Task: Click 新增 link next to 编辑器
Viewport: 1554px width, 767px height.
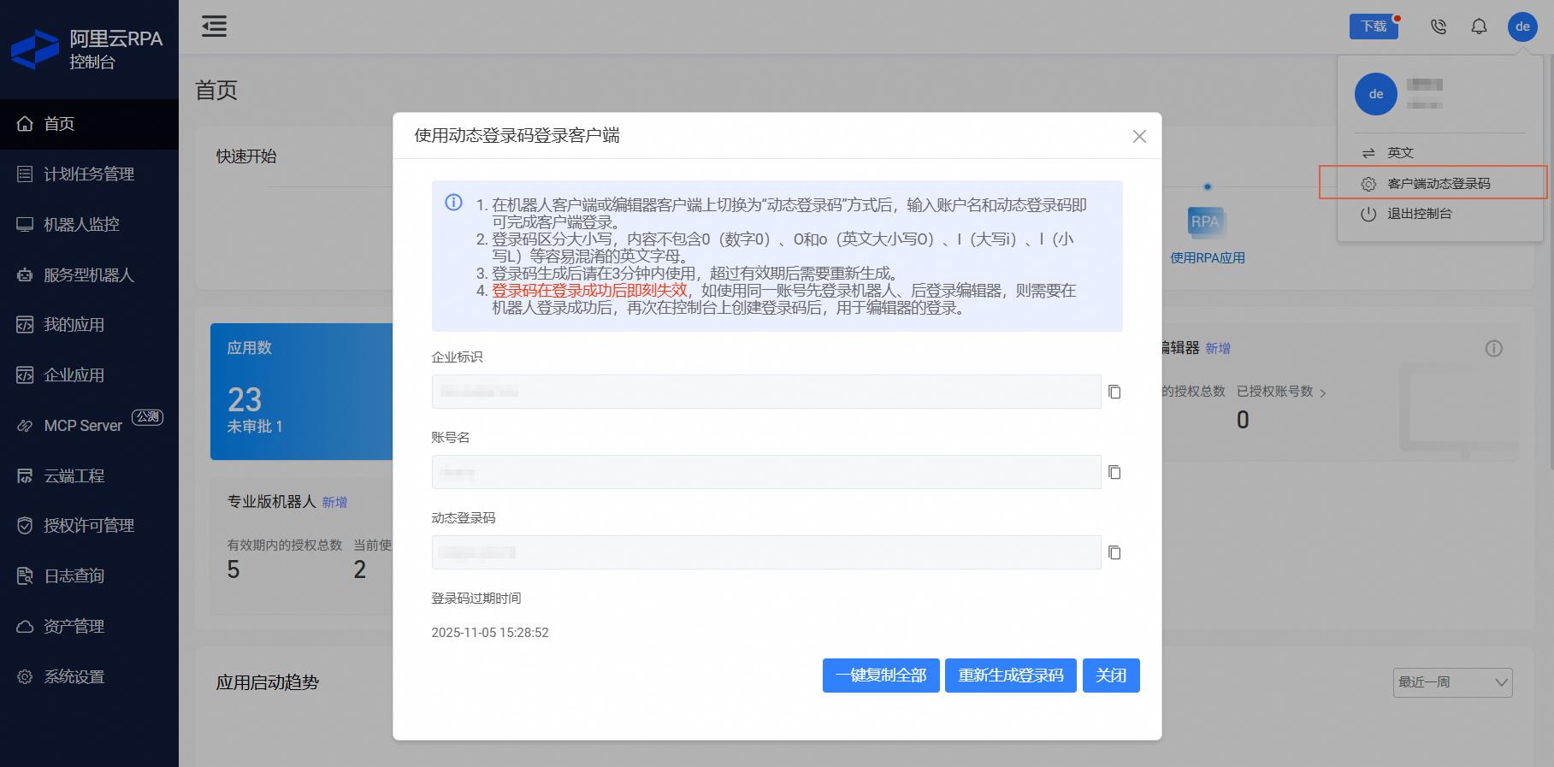Action: click(1218, 349)
